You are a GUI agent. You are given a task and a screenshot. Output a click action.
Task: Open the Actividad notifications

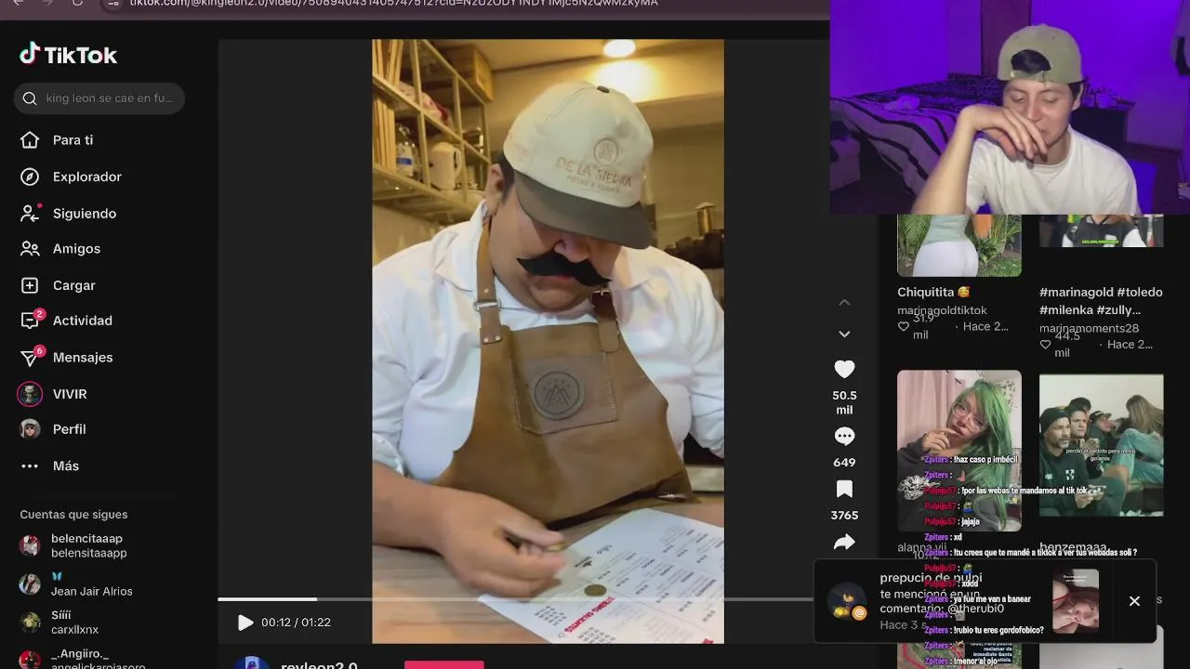(x=83, y=321)
